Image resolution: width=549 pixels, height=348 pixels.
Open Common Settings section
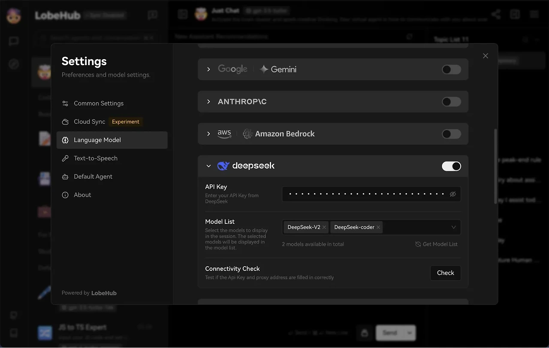pyautogui.click(x=112, y=103)
